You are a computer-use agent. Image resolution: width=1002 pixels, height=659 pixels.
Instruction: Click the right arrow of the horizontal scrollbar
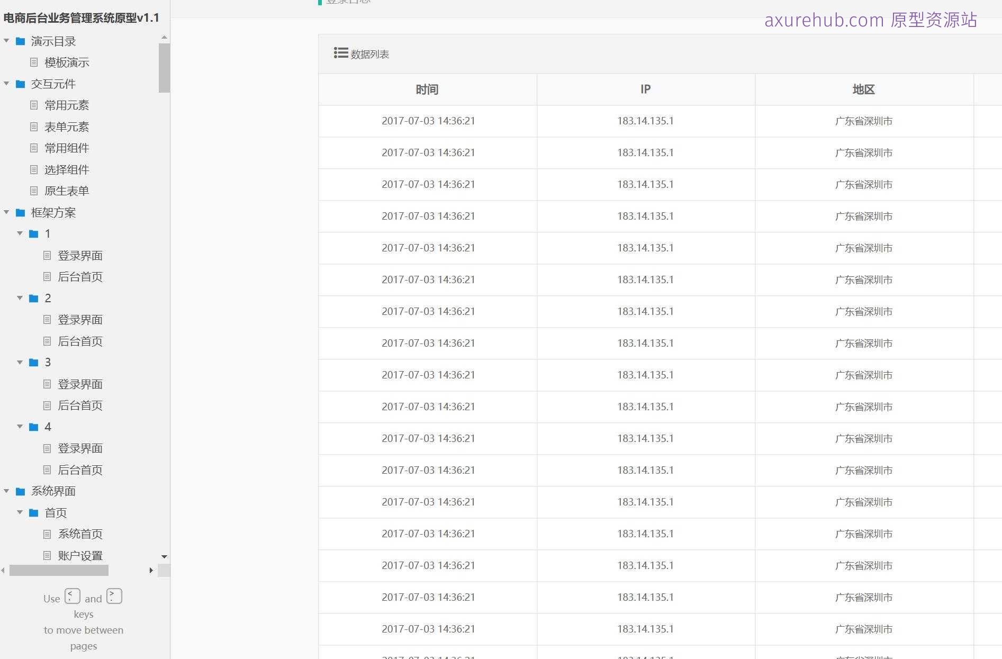[151, 571]
